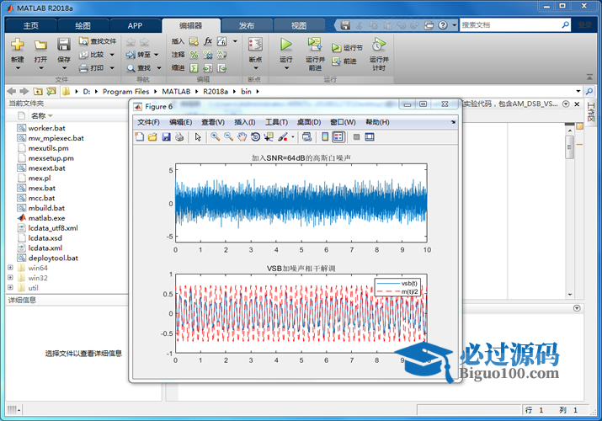Click the 查找 (Find) magnifier button
The width and height of the screenshot is (602, 421).
tap(139, 68)
